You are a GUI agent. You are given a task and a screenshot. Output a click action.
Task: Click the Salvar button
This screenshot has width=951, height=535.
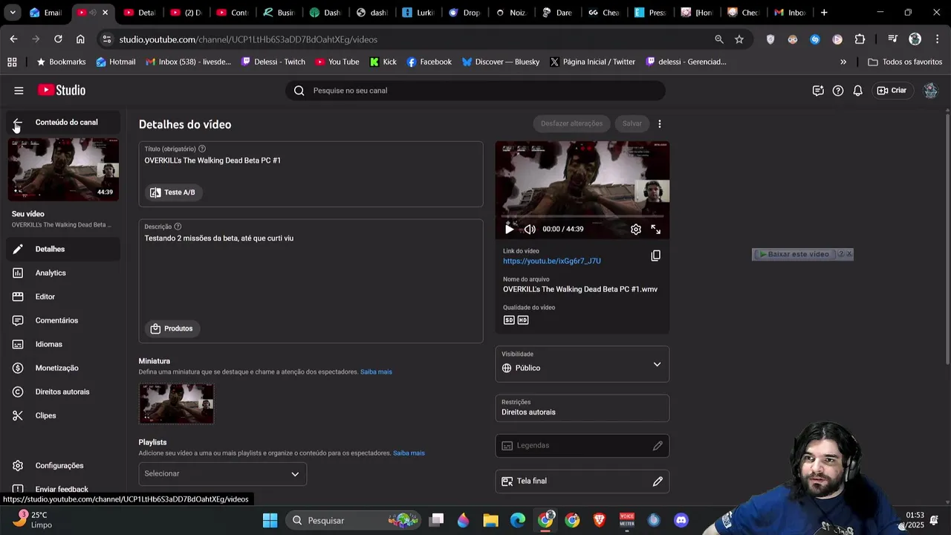click(632, 123)
